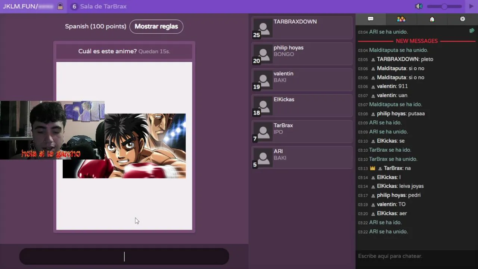Click the user icon beside 'pleto' message
478x269 pixels.
373,59
